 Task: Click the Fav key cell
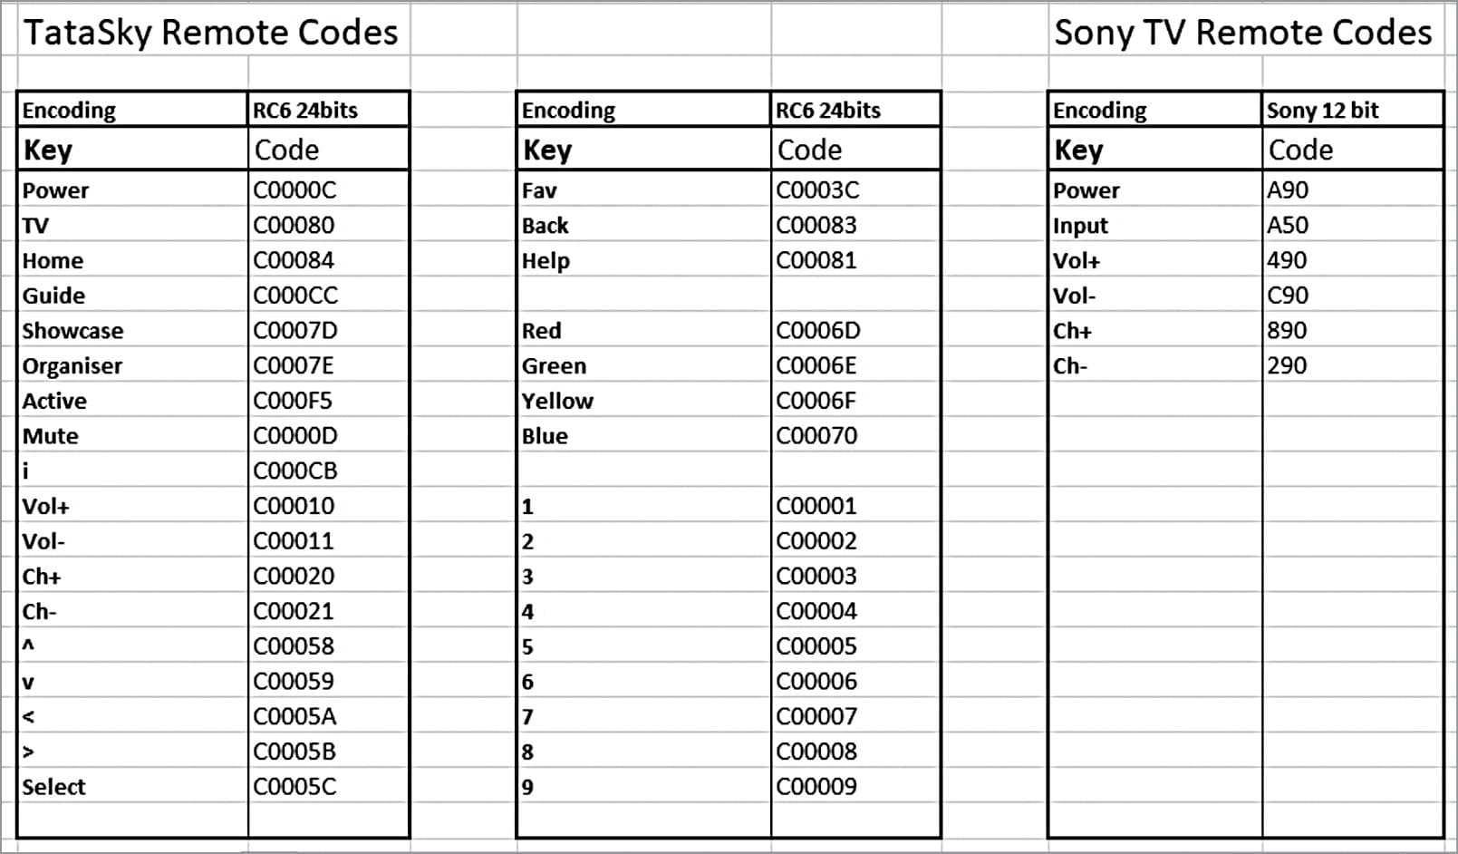tap(539, 190)
